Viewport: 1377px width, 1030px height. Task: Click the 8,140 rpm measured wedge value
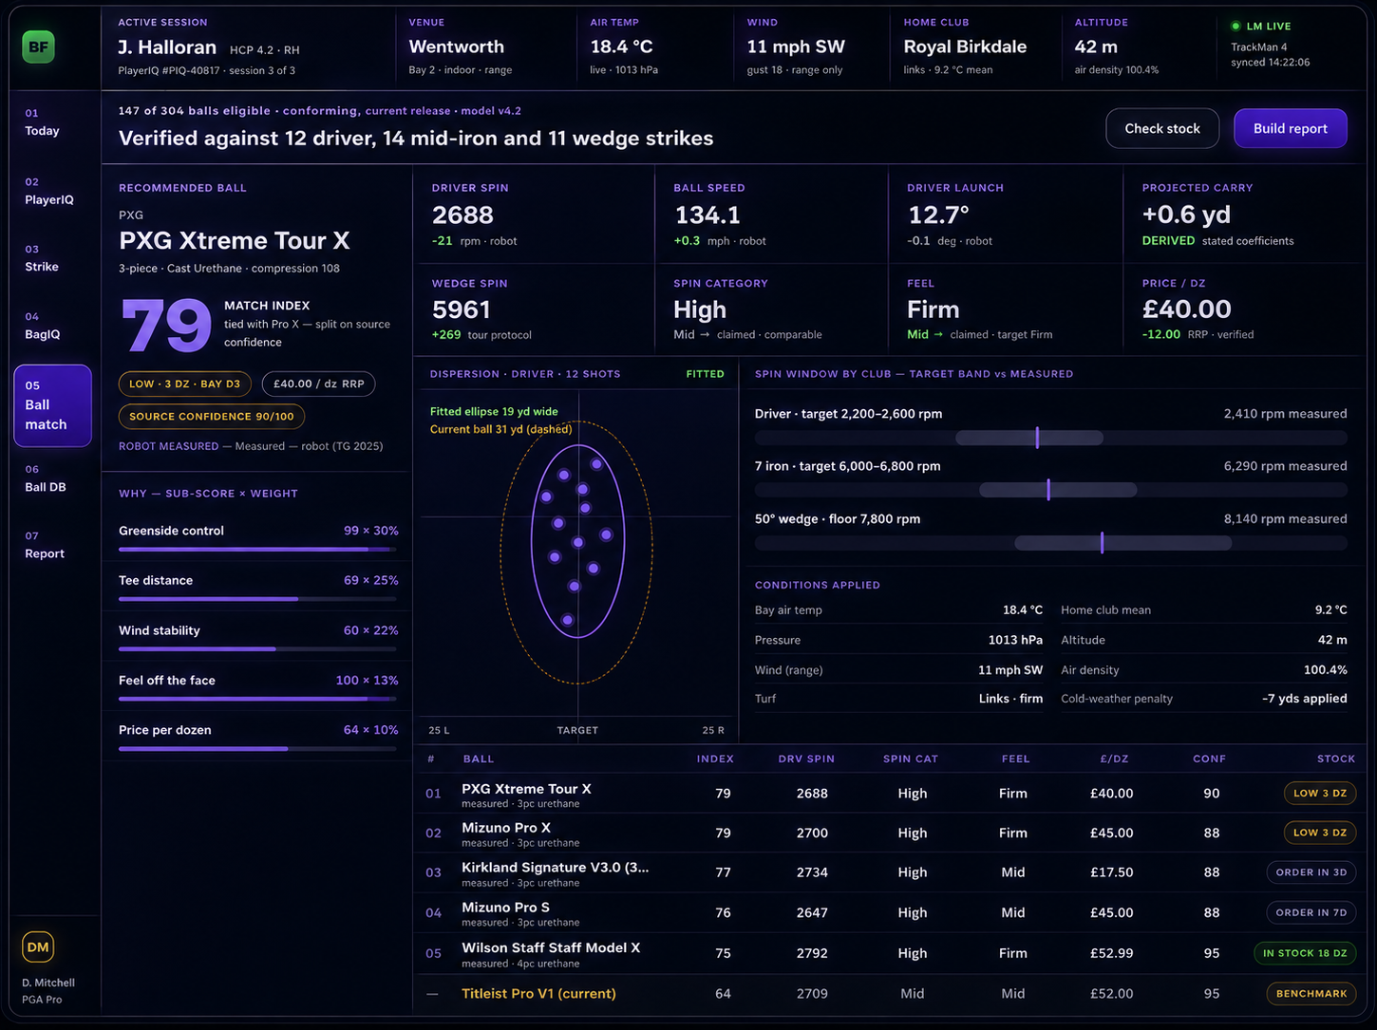[1286, 519]
